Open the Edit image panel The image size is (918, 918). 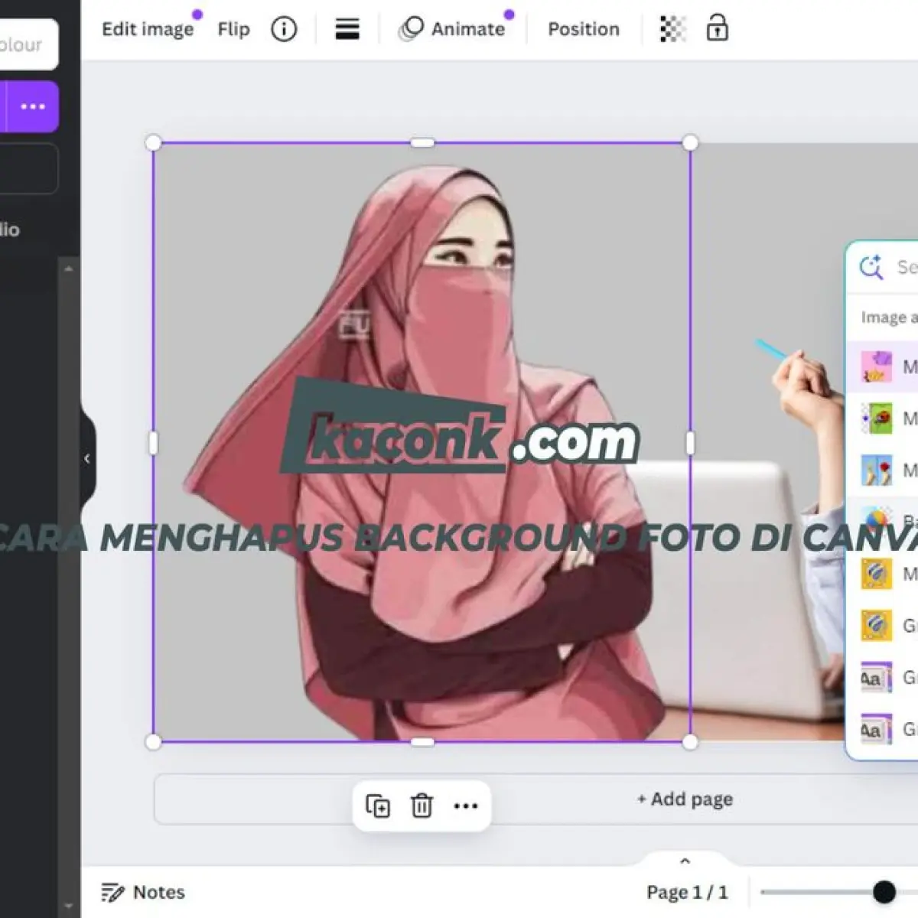[148, 29]
